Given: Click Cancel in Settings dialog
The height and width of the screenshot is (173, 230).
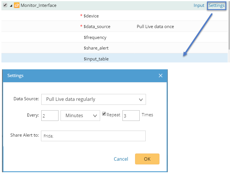Looking at the screenshot, I should click(121, 159).
